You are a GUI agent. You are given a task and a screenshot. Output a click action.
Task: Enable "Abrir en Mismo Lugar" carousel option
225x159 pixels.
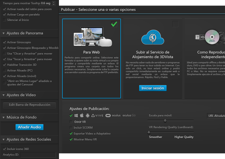(5, 83)
